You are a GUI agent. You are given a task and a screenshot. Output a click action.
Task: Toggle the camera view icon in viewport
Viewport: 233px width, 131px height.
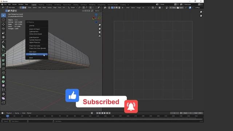99,32
